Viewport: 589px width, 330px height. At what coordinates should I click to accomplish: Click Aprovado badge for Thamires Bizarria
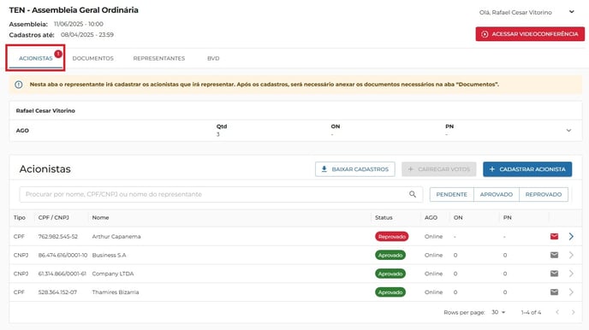(x=390, y=292)
